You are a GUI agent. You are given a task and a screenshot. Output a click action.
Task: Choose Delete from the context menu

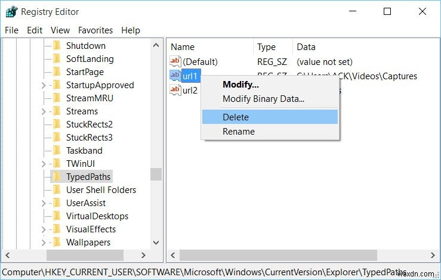tap(270, 117)
